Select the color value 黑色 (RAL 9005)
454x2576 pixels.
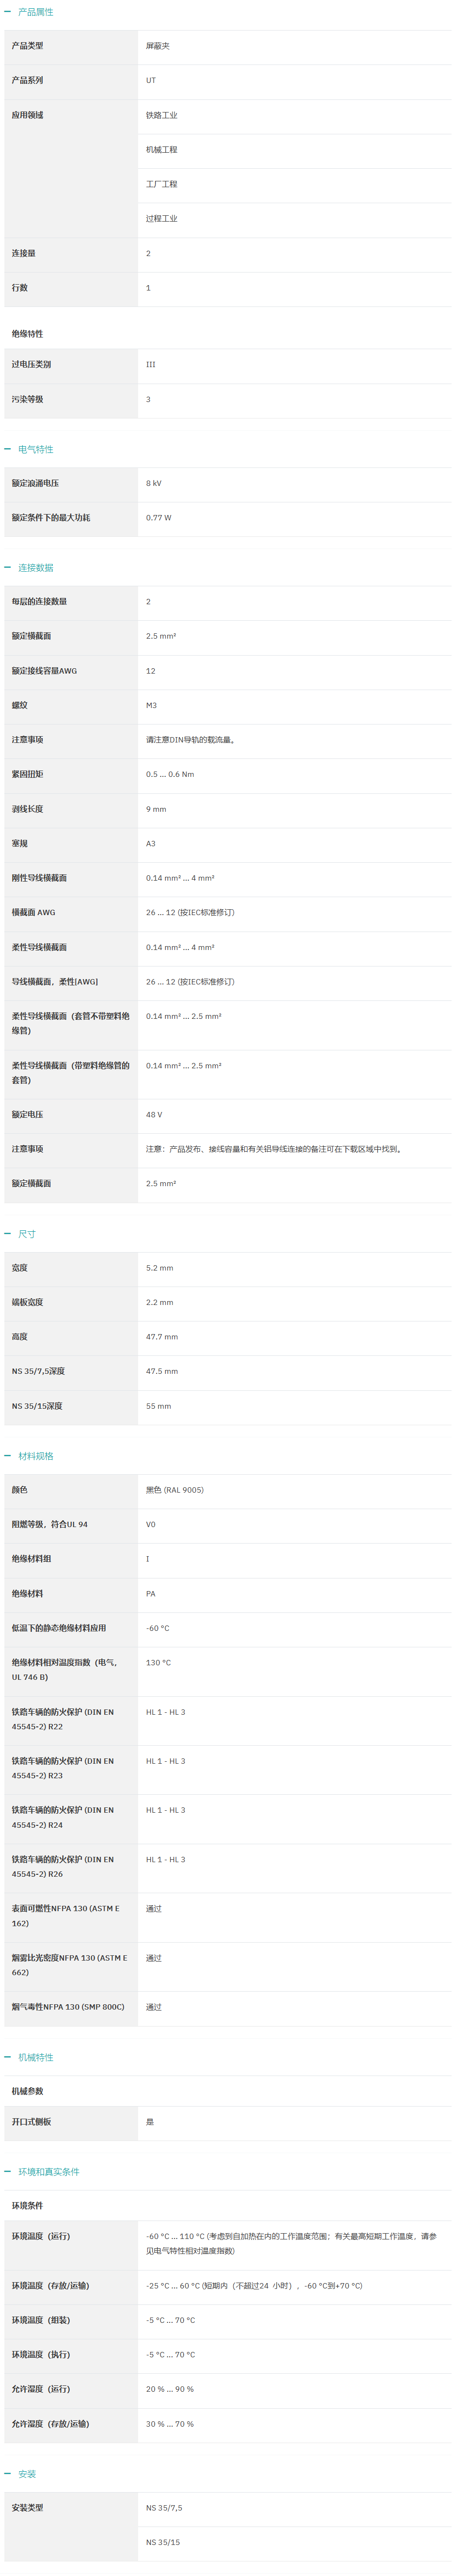(x=175, y=1490)
